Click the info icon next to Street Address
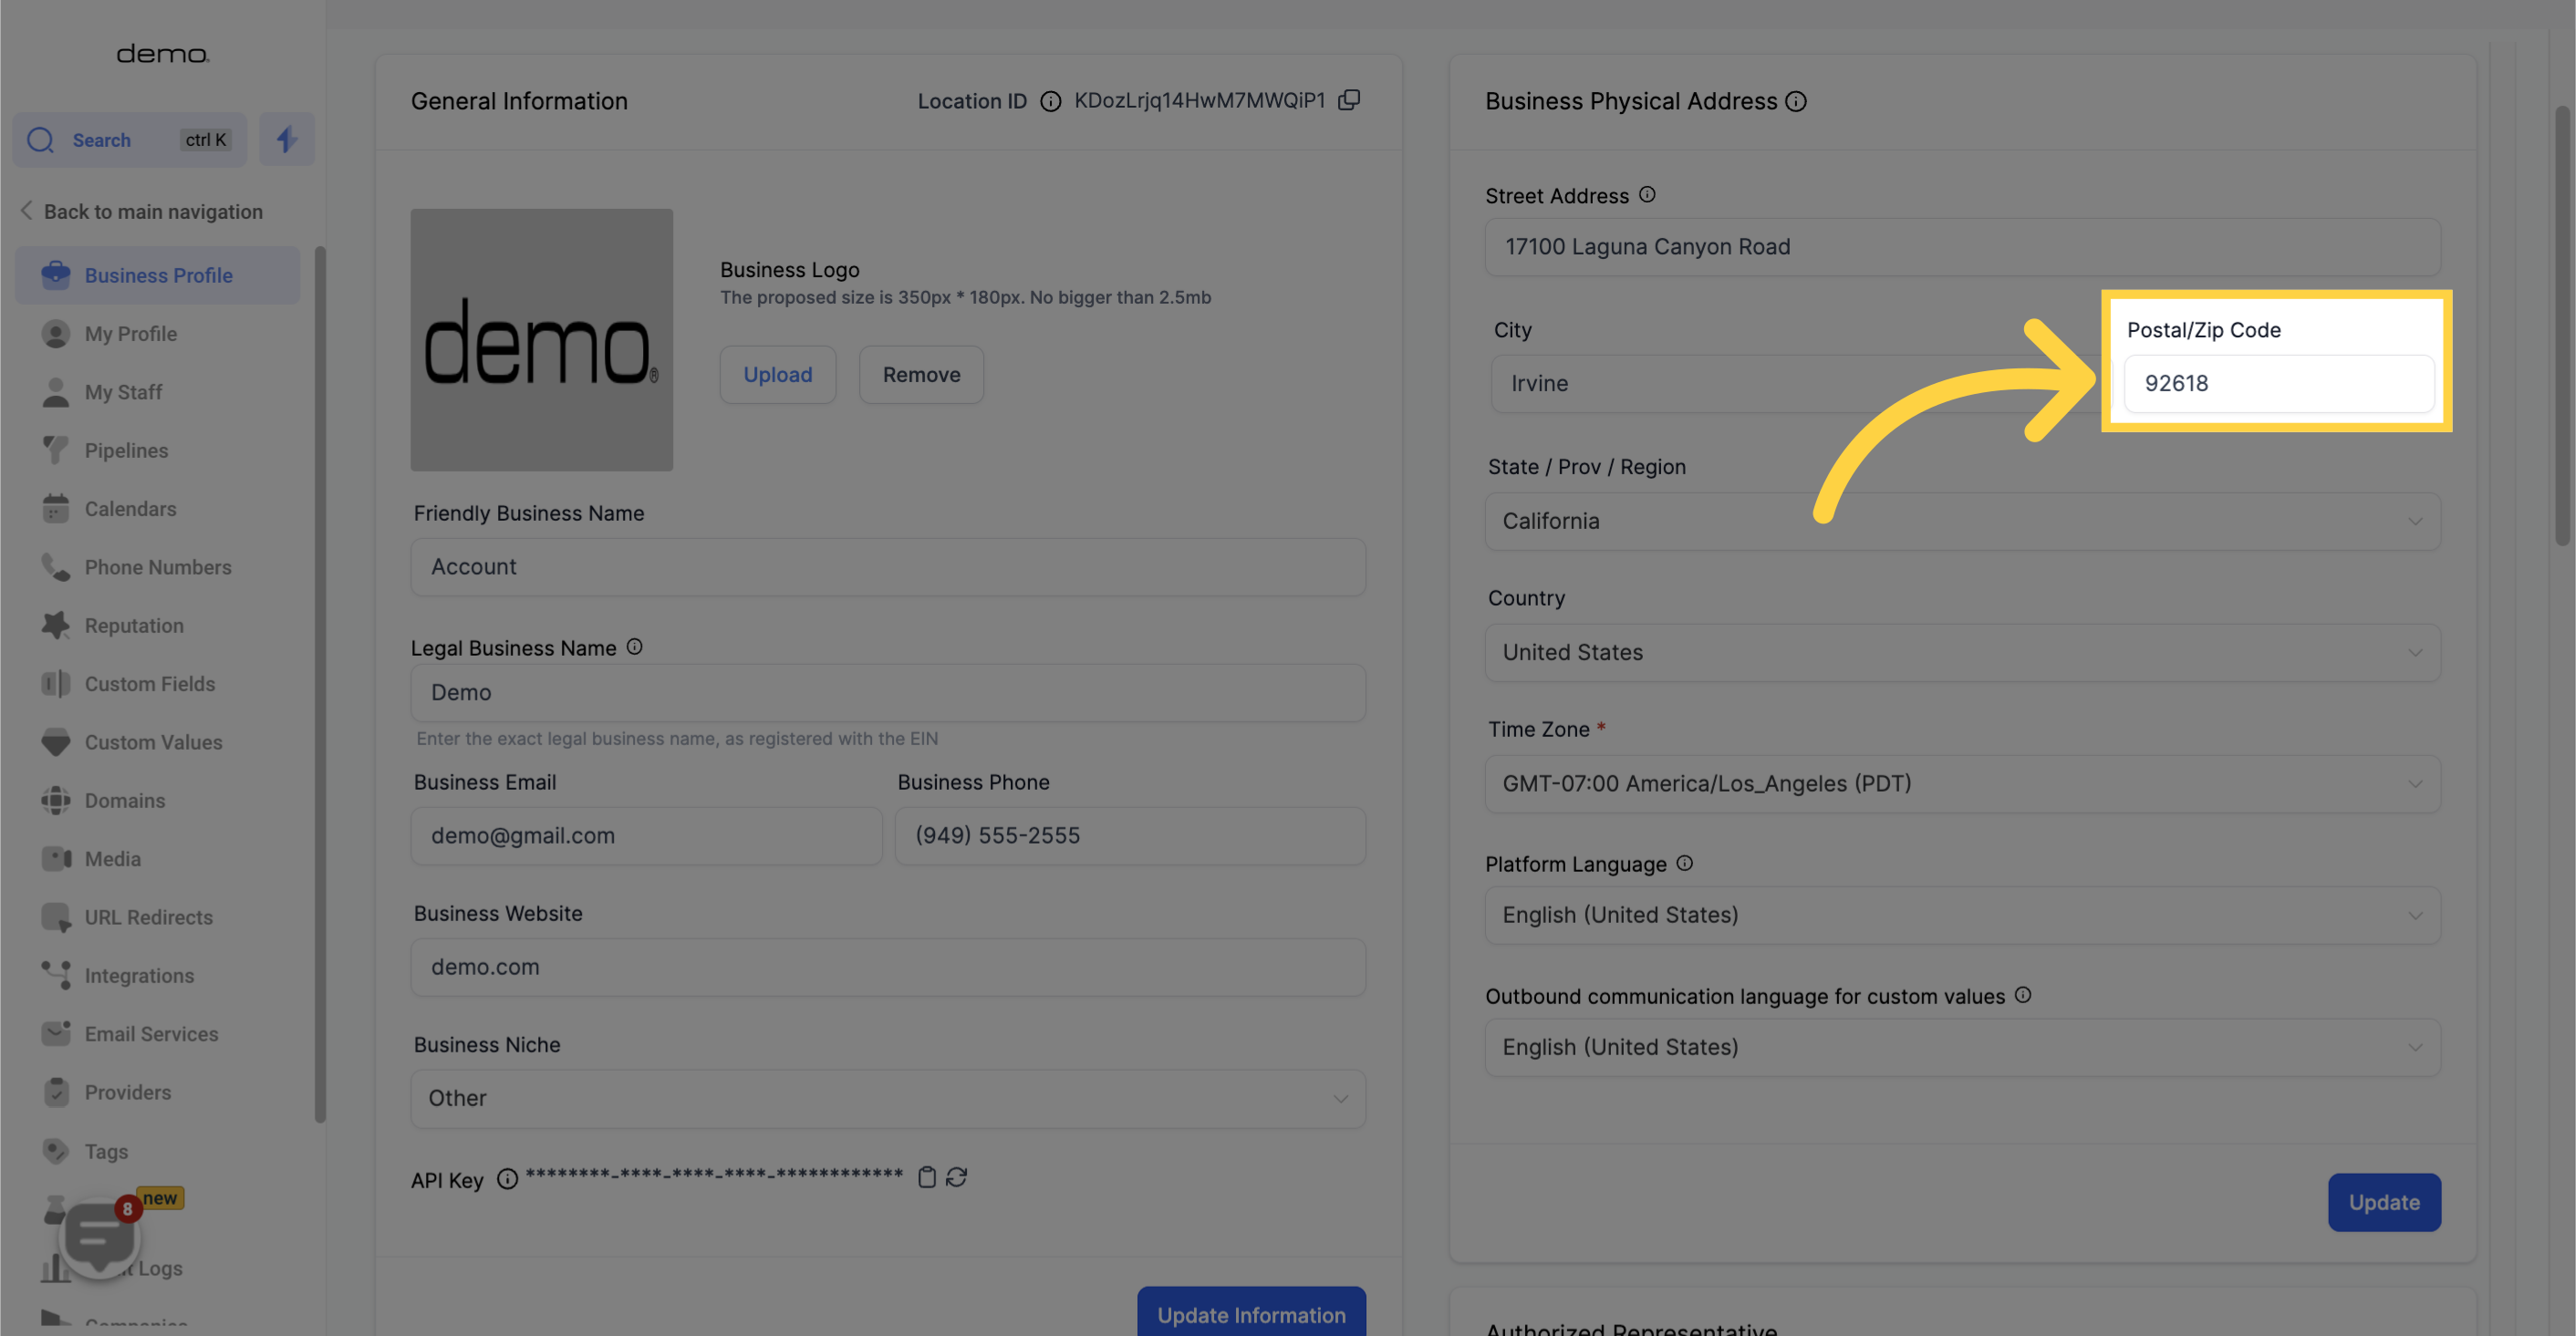Viewport: 2576px width, 1336px height. point(1647,194)
